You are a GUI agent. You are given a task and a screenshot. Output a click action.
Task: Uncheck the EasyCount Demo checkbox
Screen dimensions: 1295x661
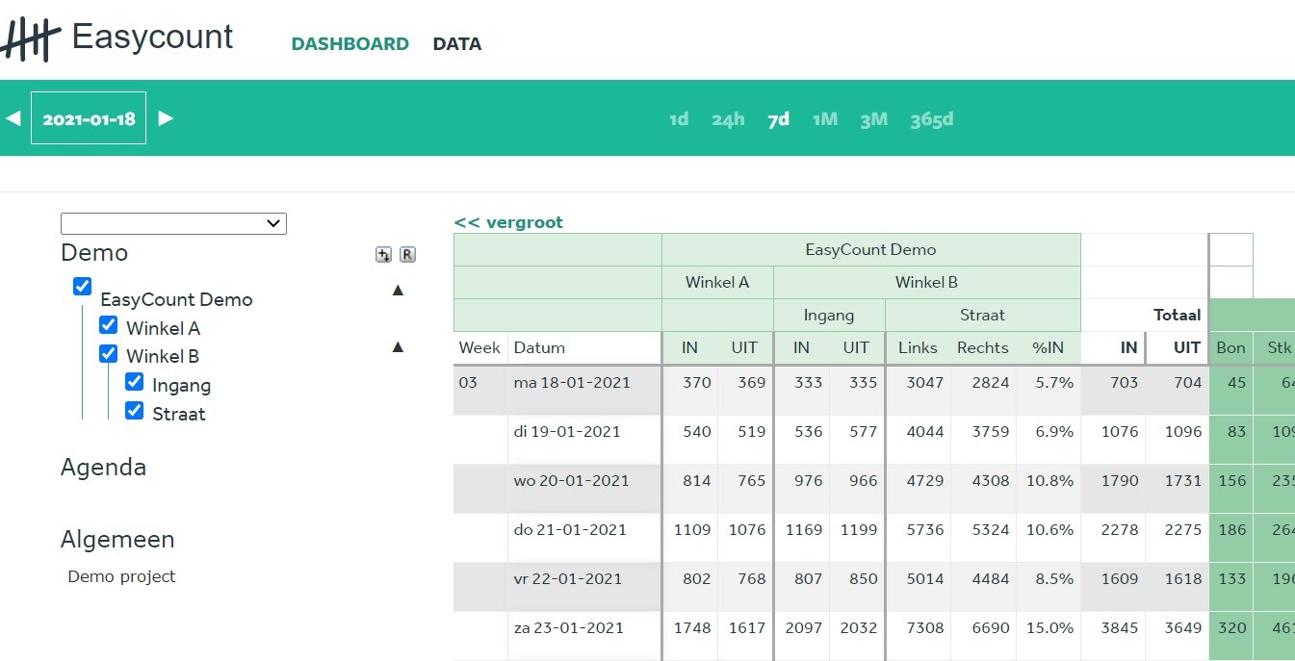[x=82, y=286]
